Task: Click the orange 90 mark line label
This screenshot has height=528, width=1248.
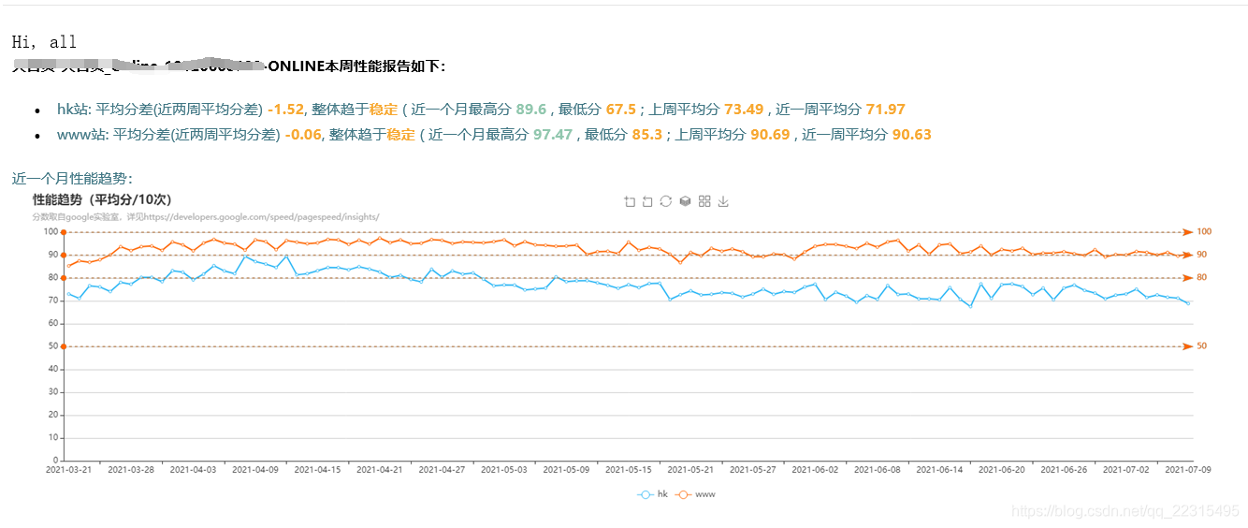Action: point(1202,255)
